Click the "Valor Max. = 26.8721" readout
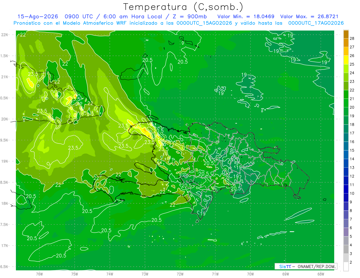 [x=309, y=17]
